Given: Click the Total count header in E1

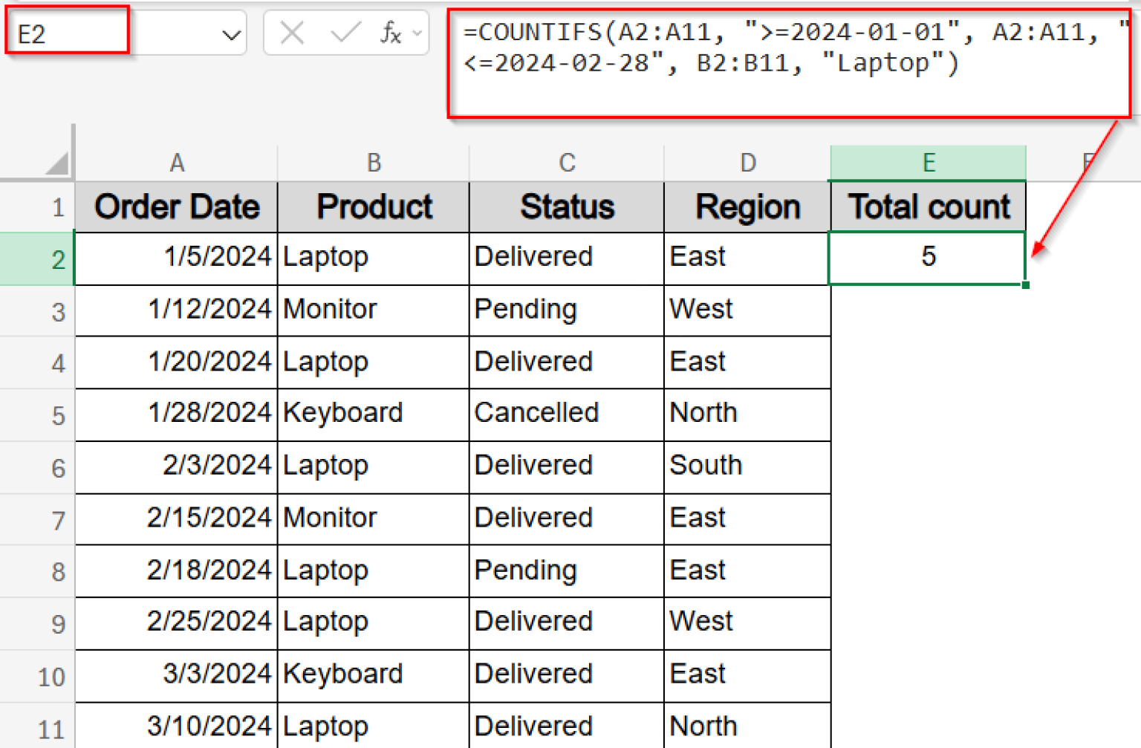Looking at the screenshot, I should pyautogui.click(x=928, y=206).
